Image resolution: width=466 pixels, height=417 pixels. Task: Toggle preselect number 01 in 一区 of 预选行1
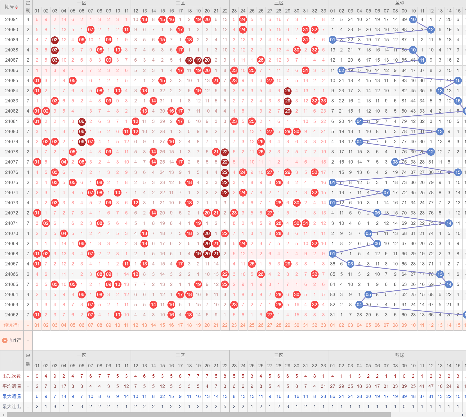click(37, 325)
